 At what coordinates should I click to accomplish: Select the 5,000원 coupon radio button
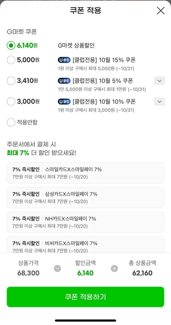(x=11, y=60)
